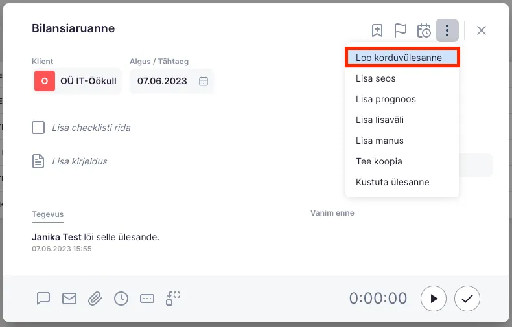Click the email envelope icon

(69, 299)
